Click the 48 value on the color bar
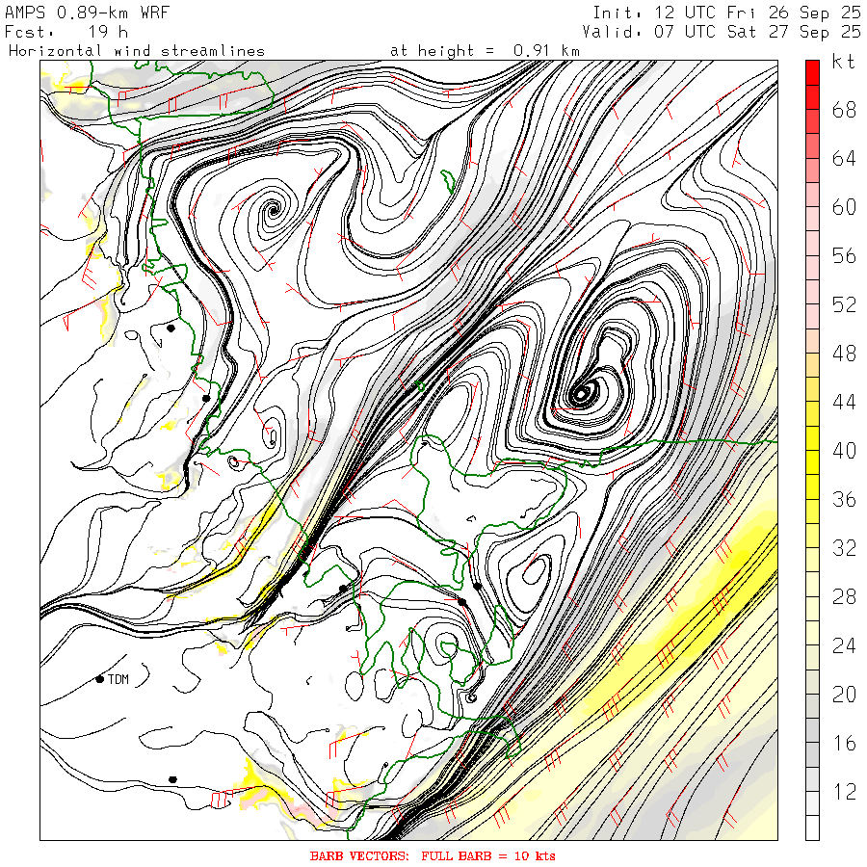867x867 pixels. pos(844,354)
